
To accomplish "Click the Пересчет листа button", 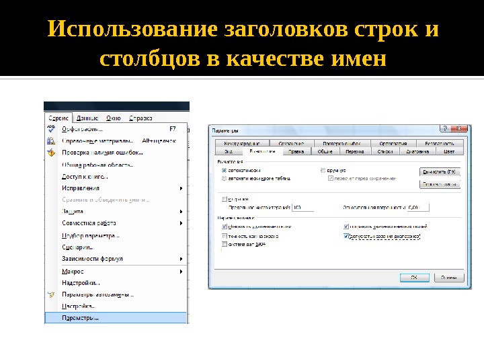I will (440, 184).
